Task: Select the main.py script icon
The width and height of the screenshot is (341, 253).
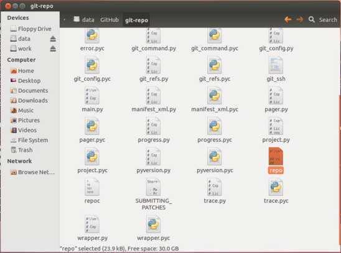Action: pyautogui.click(x=92, y=96)
